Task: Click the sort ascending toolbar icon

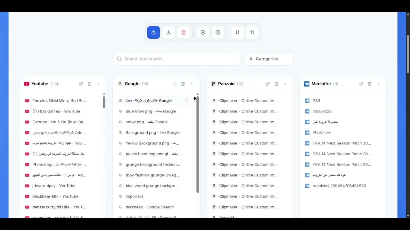Action: [252, 32]
